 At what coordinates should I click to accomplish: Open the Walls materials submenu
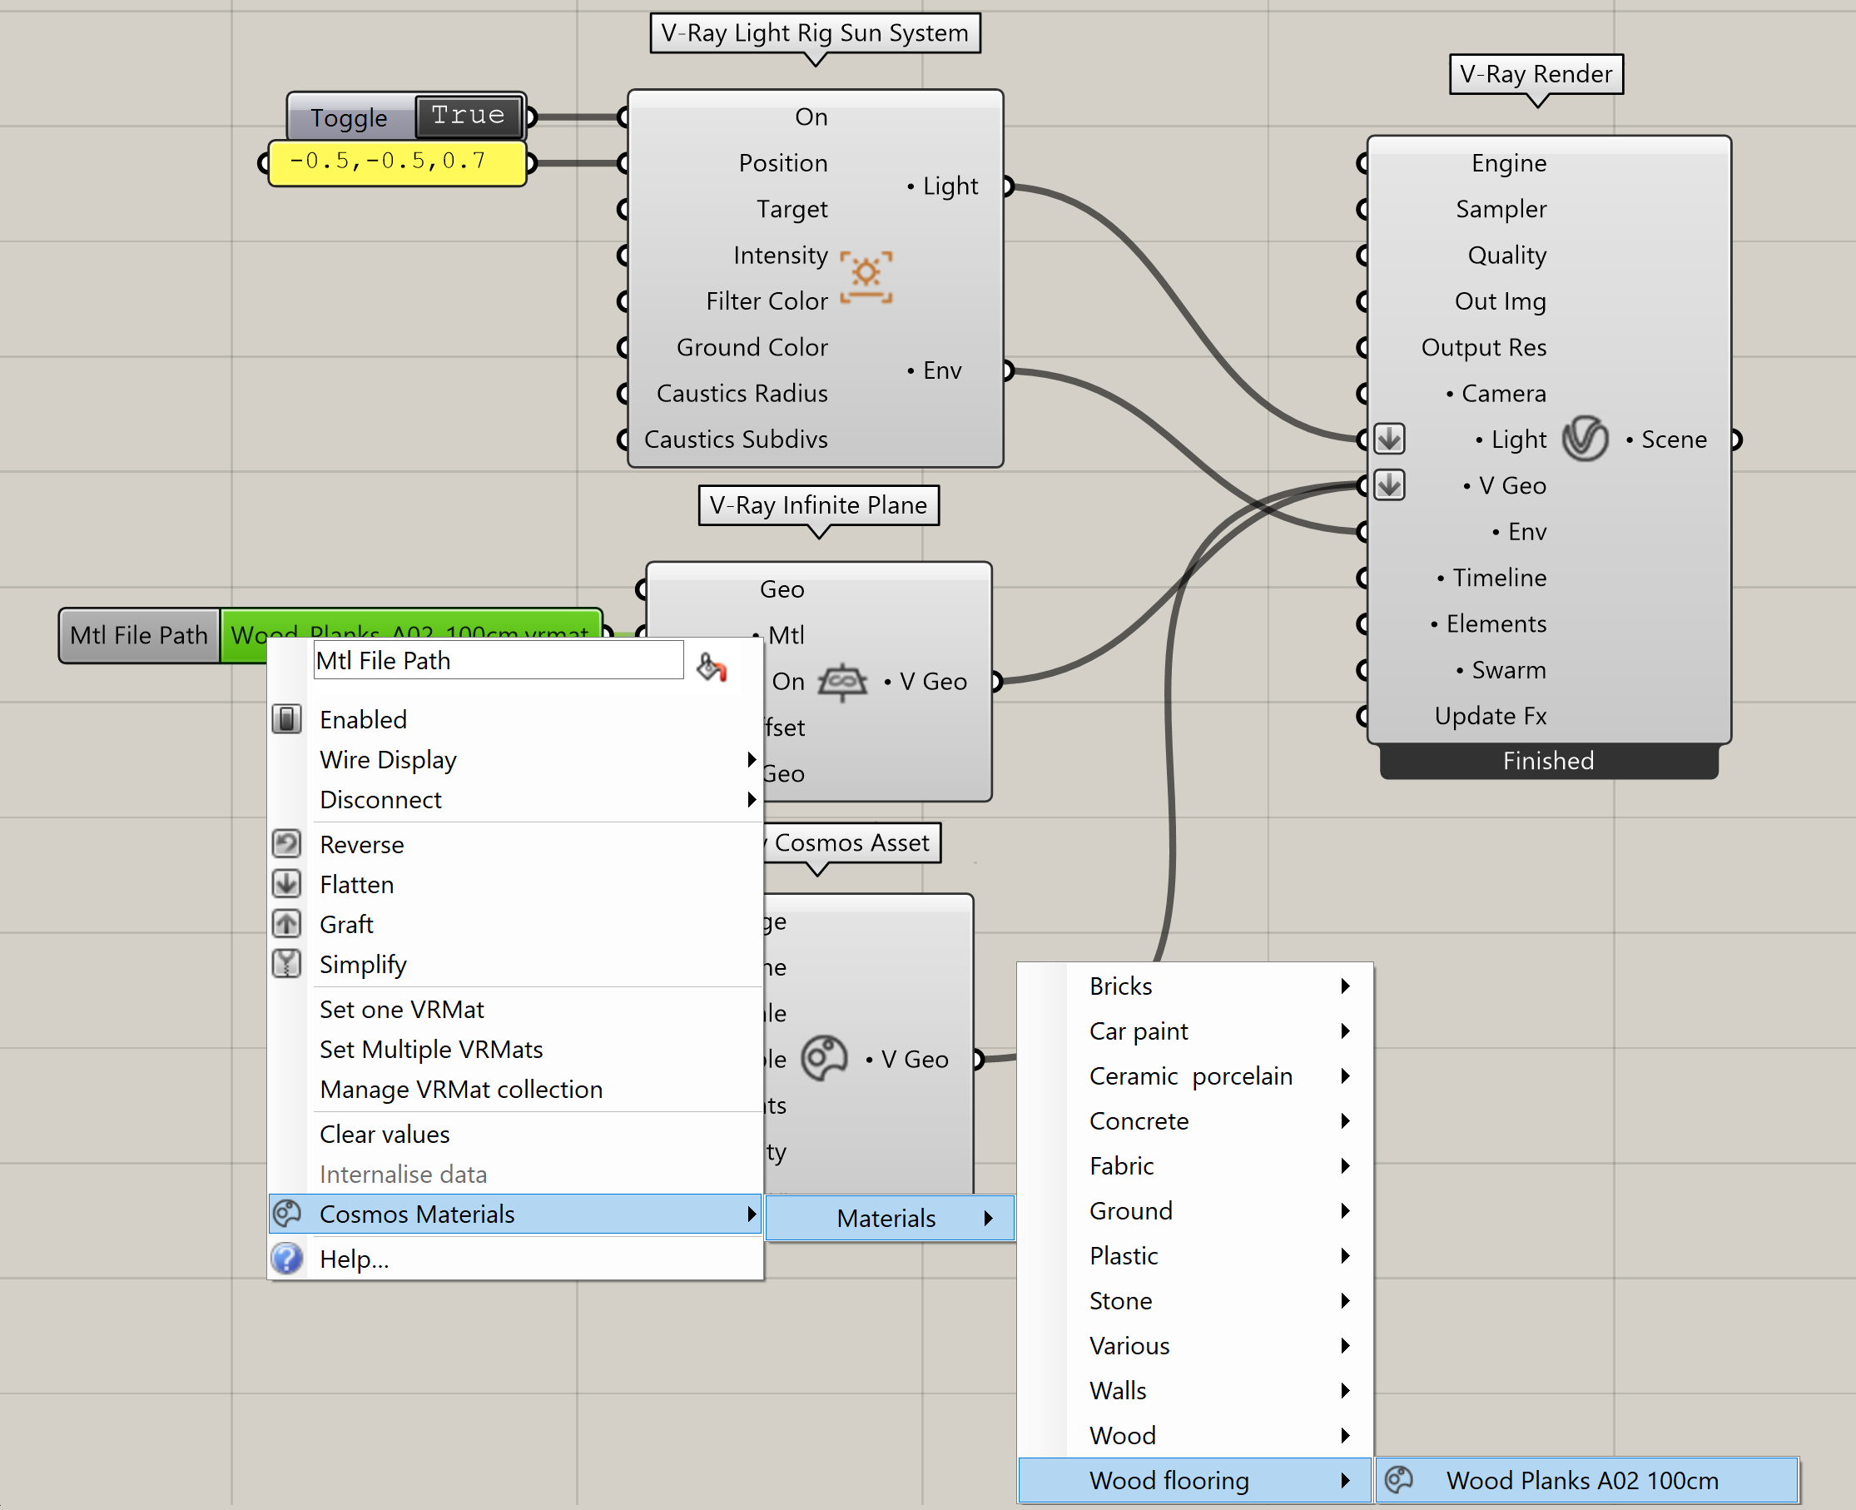[1194, 1390]
